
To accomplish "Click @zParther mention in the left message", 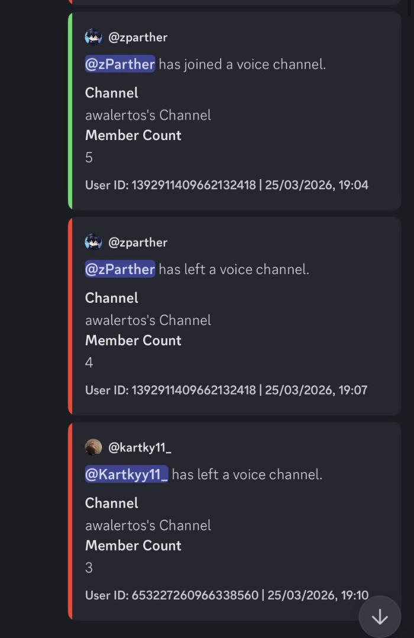I will (120, 269).
